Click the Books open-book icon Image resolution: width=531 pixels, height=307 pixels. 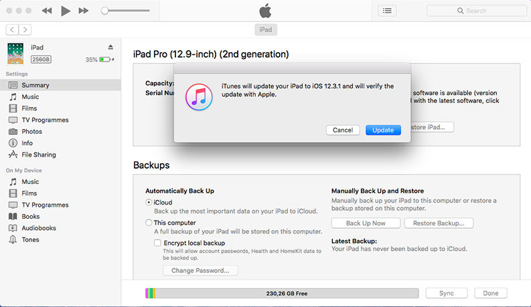click(13, 217)
